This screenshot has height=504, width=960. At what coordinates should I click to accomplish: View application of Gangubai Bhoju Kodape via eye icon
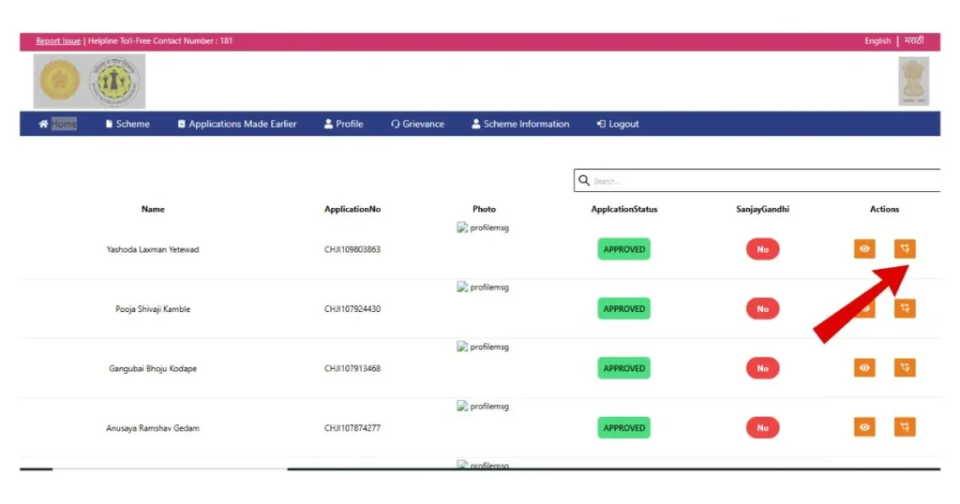(x=863, y=367)
